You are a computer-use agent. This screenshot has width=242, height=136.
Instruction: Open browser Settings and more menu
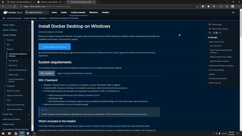[239, 6]
